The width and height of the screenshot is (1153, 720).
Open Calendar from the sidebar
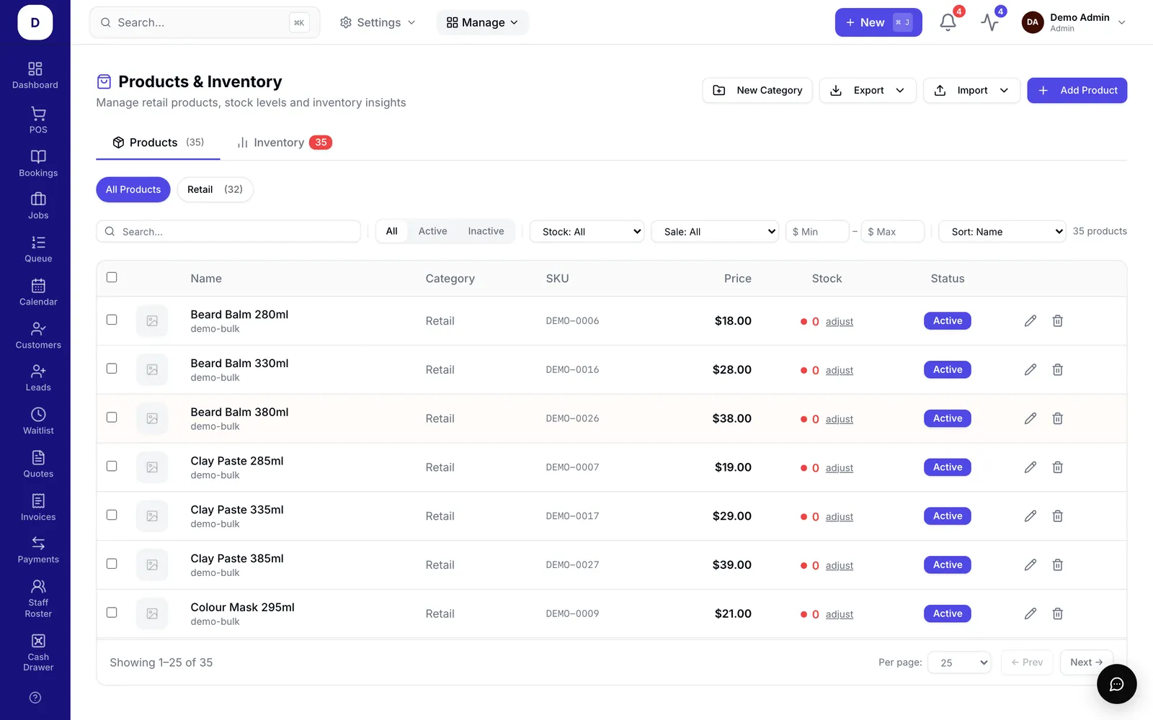pos(38,292)
